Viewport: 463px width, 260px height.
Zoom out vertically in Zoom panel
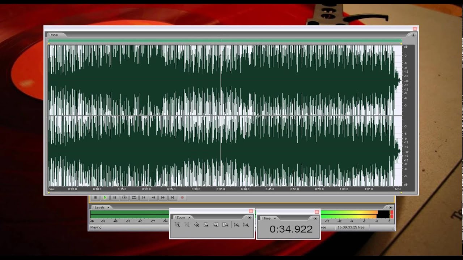click(246, 225)
